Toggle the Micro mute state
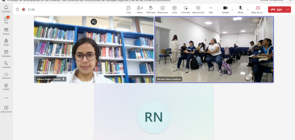 (241, 9)
